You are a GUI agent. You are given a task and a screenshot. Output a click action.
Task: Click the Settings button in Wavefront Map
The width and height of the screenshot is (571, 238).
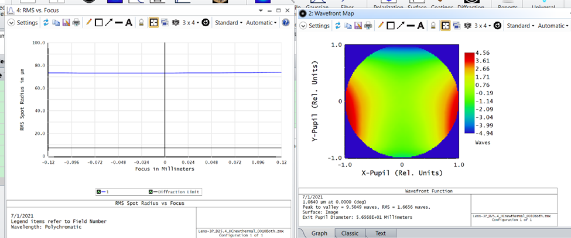coord(314,26)
